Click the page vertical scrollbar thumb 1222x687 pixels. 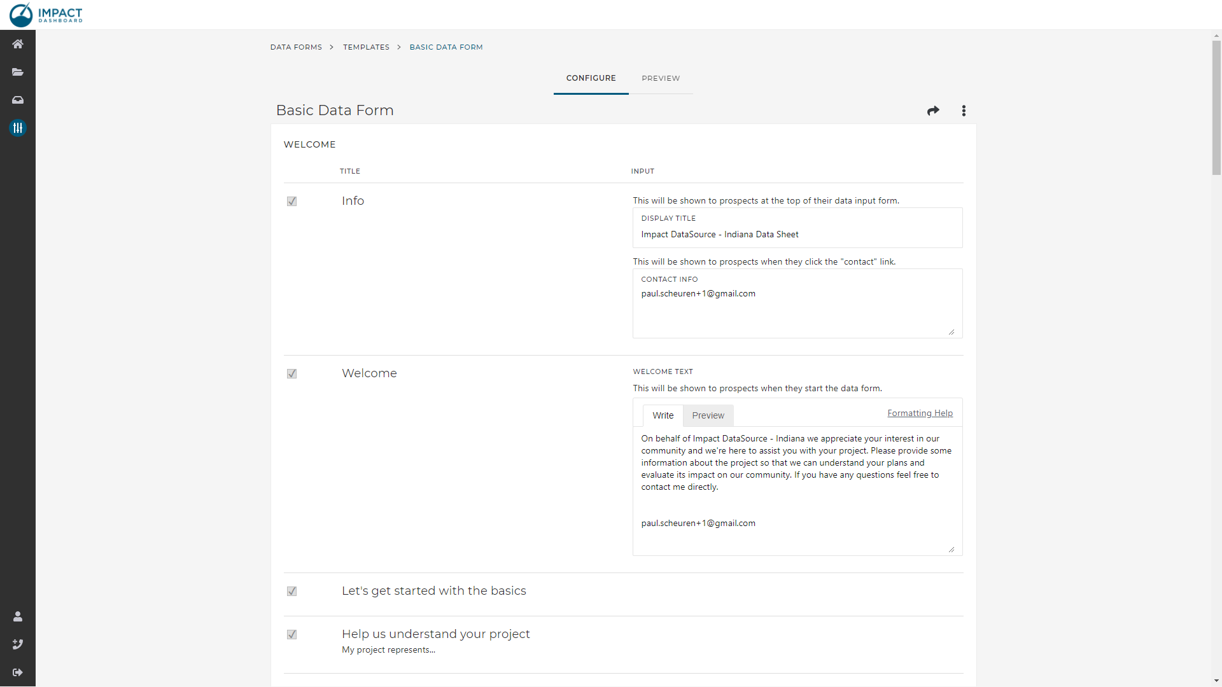(x=1216, y=108)
